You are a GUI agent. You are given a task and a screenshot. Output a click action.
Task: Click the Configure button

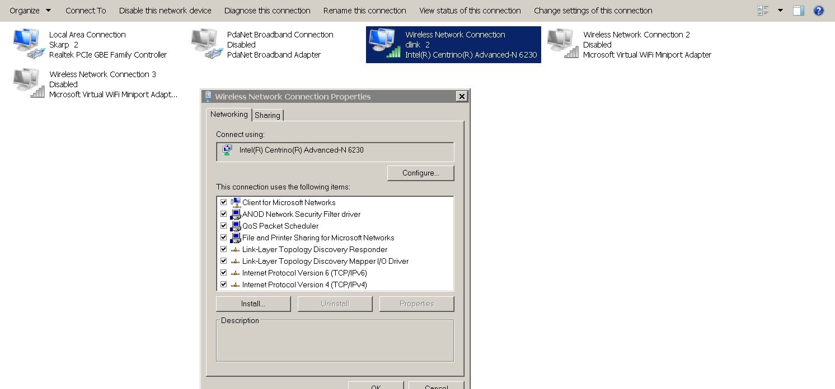coord(420,173)
